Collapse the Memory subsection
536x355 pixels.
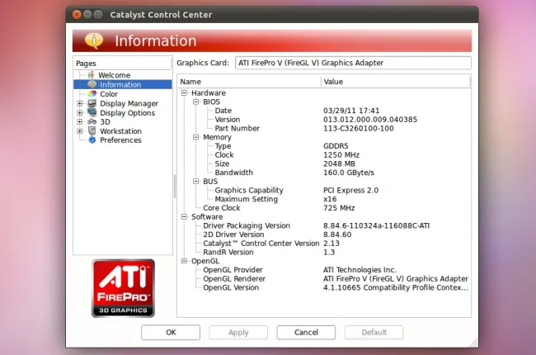coord(196,137)
